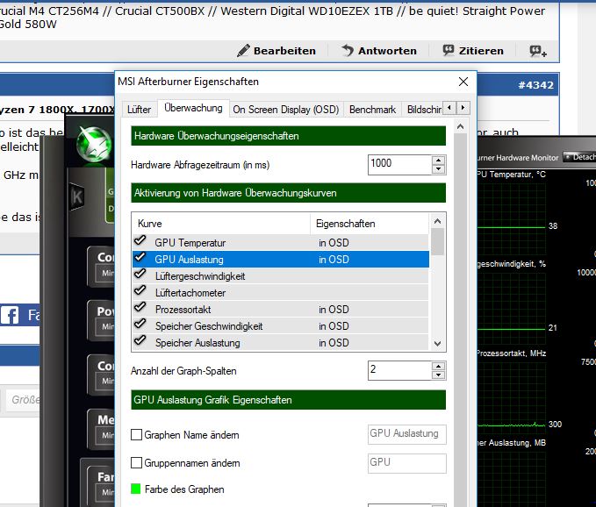Click the Antworten link
The width and height of the screenshot is (596, 507).
click(387, 51)
